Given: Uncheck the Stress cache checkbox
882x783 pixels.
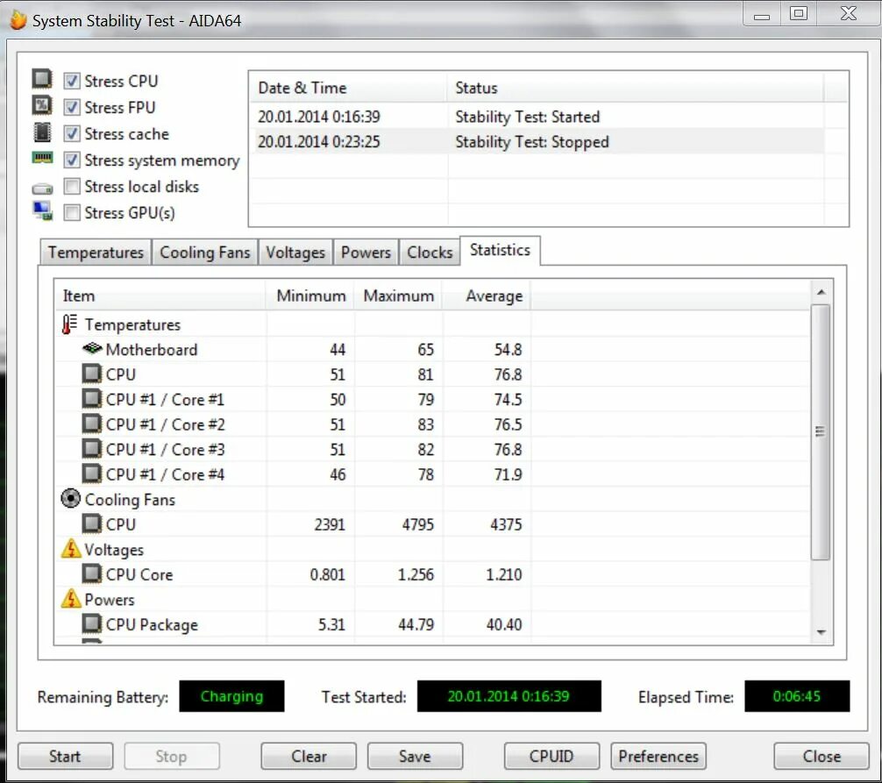Looking at the screenshot, I should [71, 133].
